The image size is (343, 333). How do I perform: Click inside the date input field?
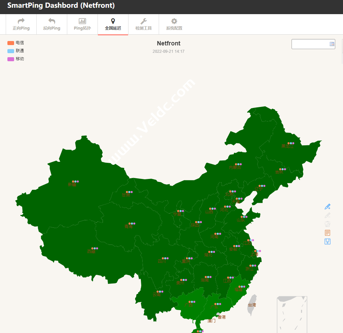coord(311,44)
